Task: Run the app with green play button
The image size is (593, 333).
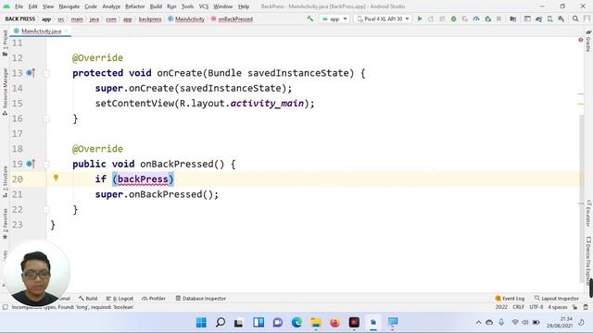Action: coord(420,18)
